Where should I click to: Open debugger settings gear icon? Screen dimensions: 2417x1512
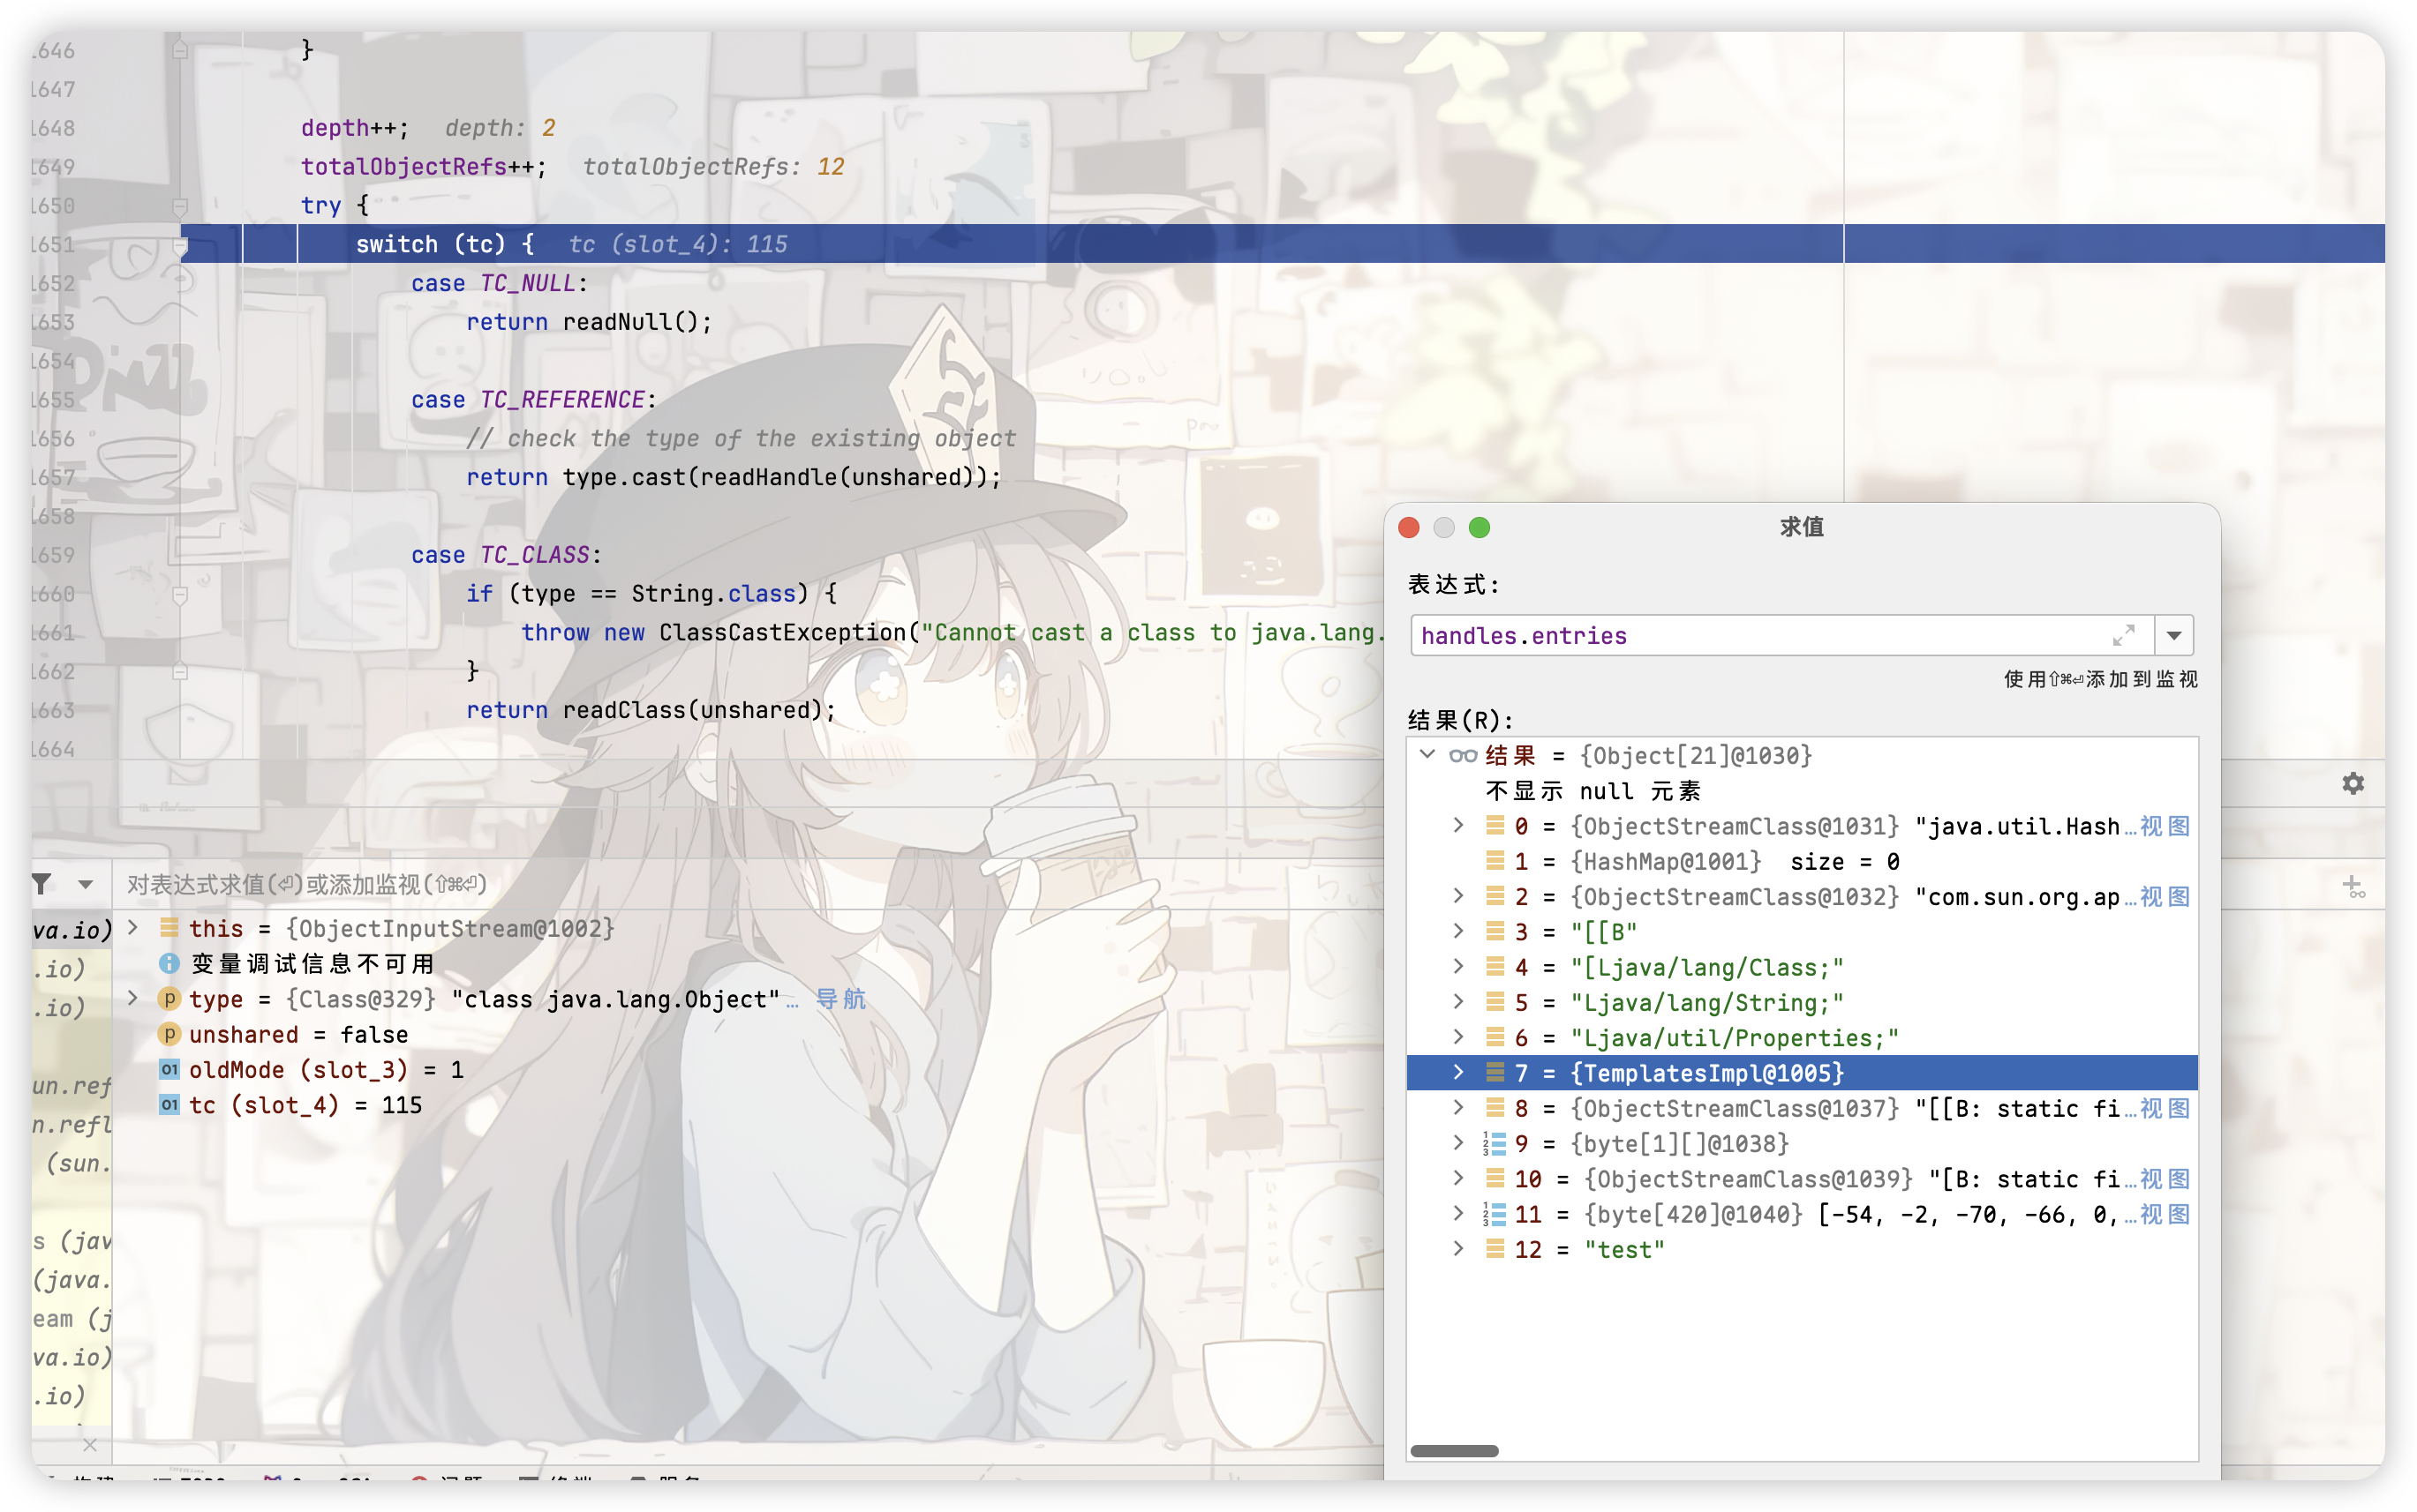click(x=2353, y=783)
